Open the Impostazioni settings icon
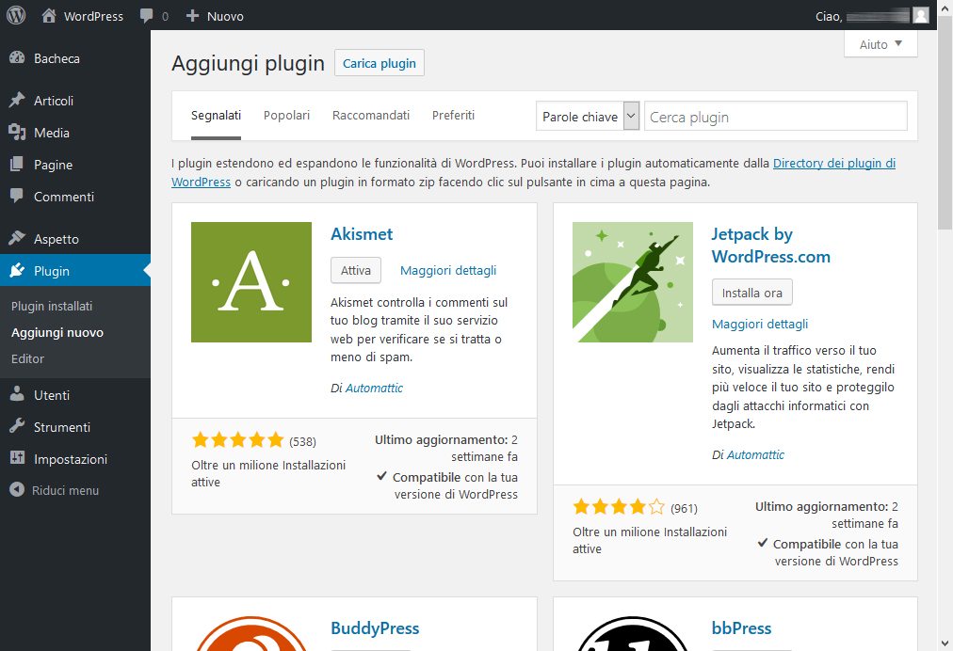 pos(17,459)
